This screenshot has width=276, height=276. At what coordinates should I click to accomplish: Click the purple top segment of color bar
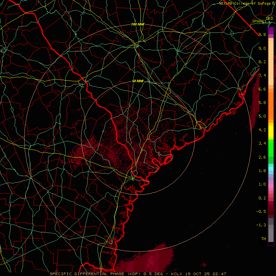point(271,31)
